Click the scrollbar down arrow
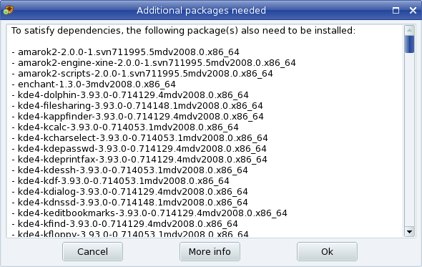Image resolution: width=422 pixels, height=267 pixels. point(409,232)
